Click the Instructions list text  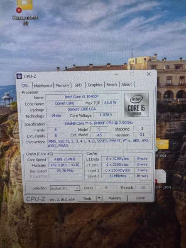(99, 143)
